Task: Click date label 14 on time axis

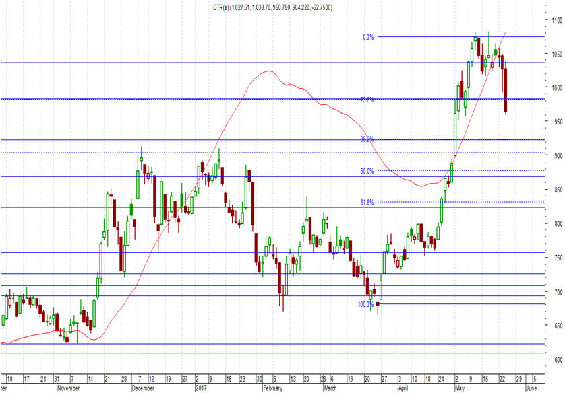Action: [90, 379]
